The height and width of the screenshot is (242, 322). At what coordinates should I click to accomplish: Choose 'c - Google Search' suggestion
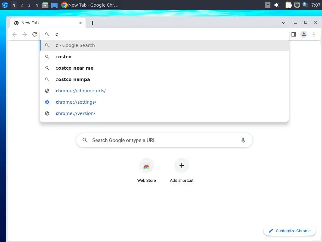click(164, 45)
